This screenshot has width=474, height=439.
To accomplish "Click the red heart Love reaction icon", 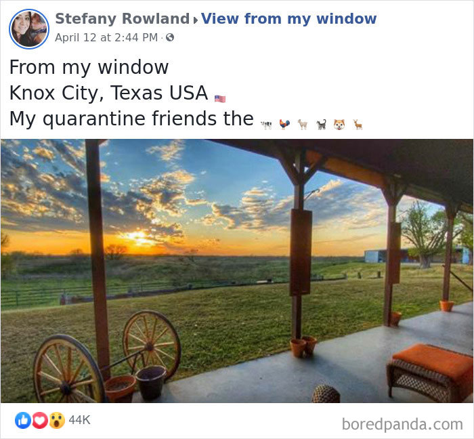I will pyautogui.click(x=40, y=420).
